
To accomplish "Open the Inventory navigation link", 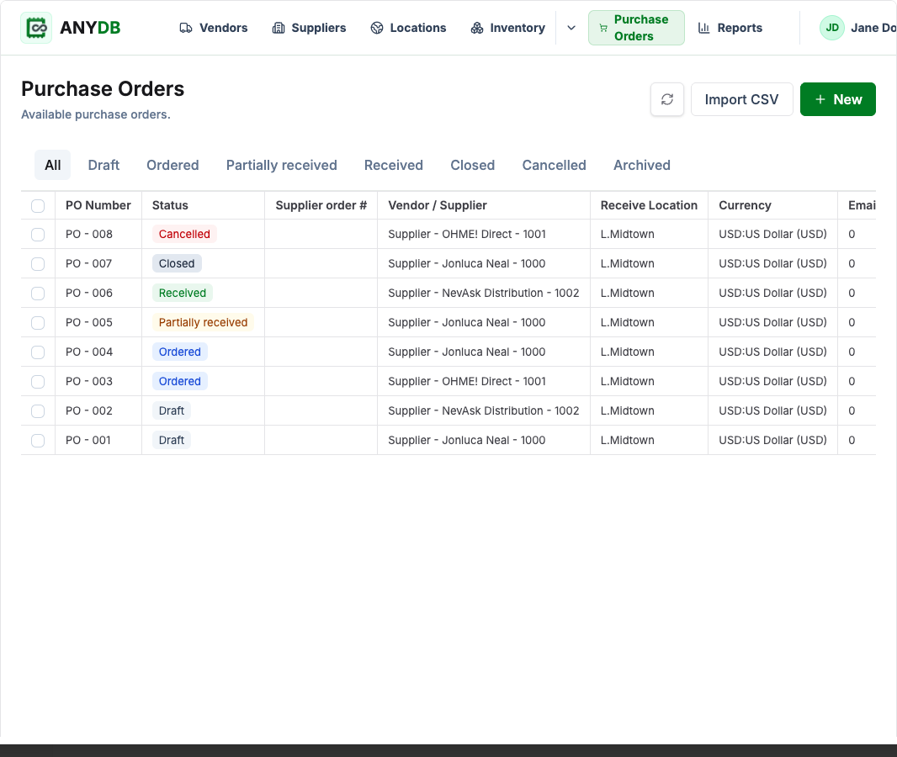I will click(x=508, y=28).
